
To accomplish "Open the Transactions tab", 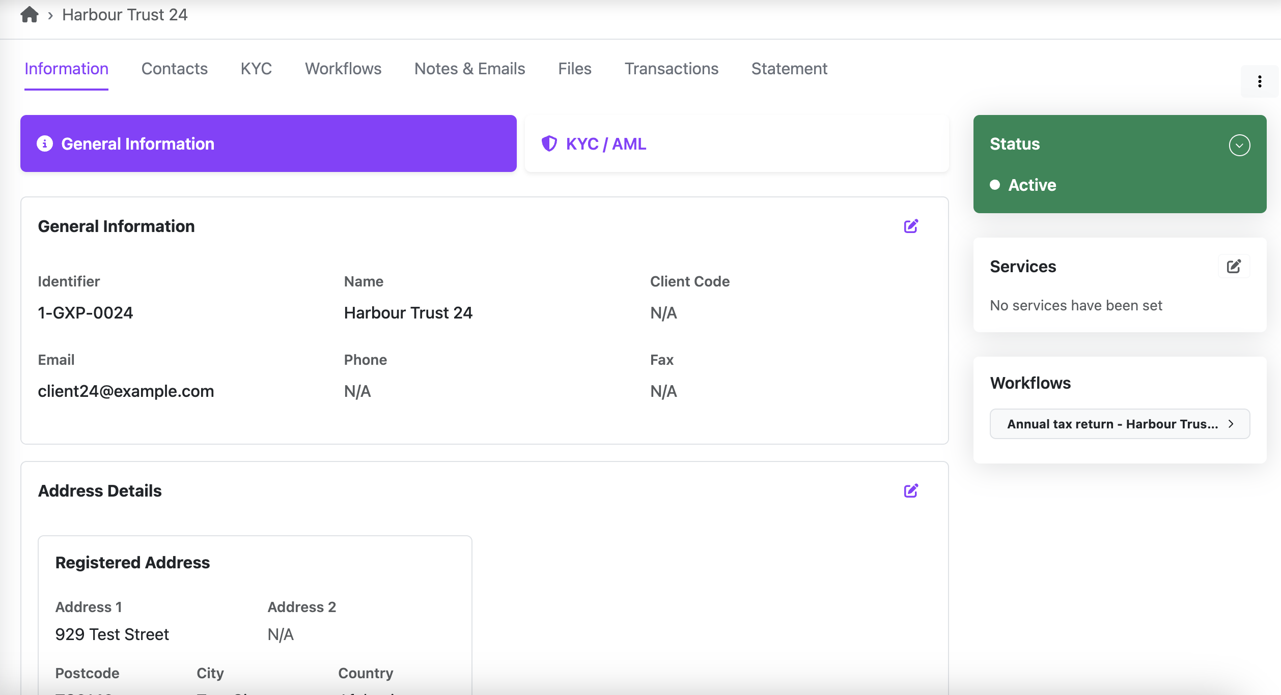I will (672, 69).
